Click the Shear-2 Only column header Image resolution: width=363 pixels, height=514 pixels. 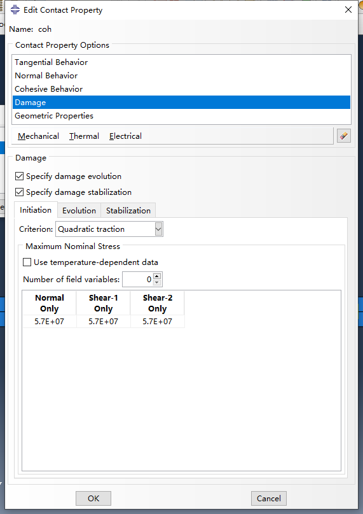click(x=158, y=303)
